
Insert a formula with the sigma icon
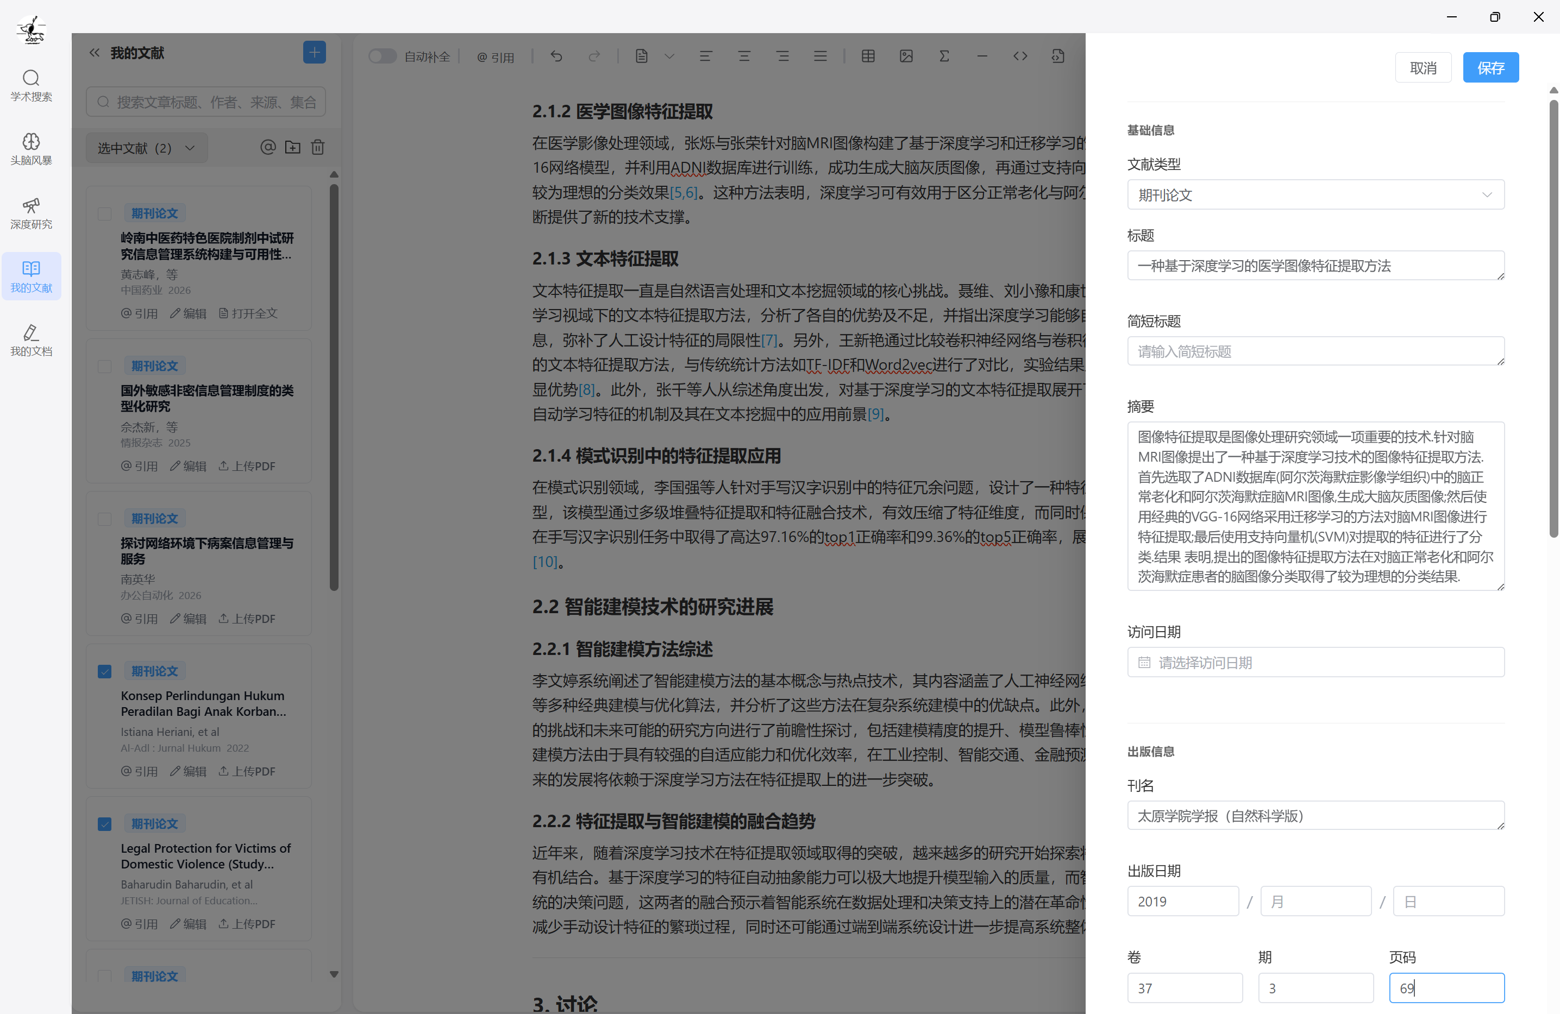tap(944, 56)
